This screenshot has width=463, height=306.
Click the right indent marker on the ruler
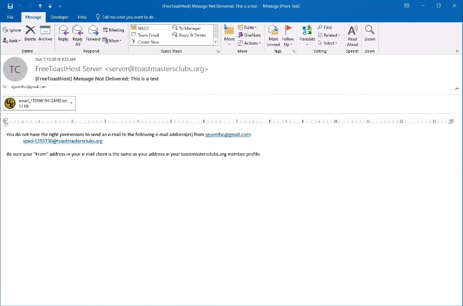[x=451, y=121]
